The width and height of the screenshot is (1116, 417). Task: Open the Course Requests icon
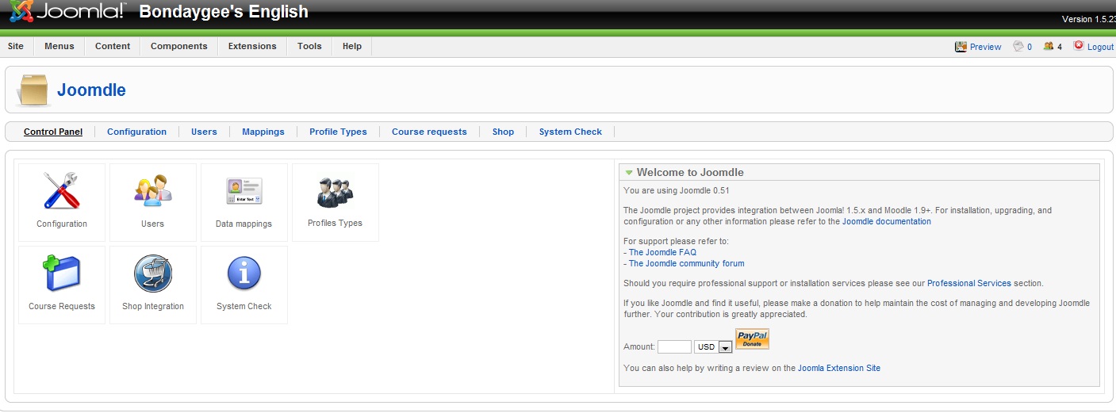61,274
